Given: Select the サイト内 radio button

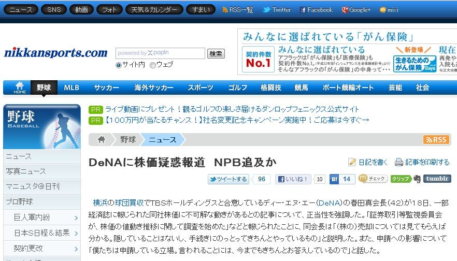Looking at the screenshot, I should (x=119, y=65).
